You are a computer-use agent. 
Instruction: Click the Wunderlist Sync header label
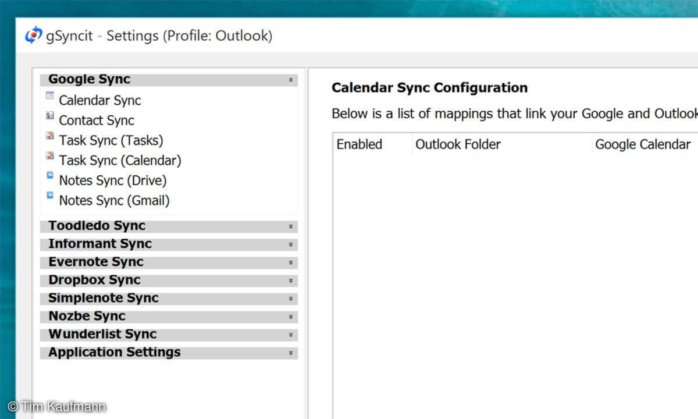tap(102, 334)
